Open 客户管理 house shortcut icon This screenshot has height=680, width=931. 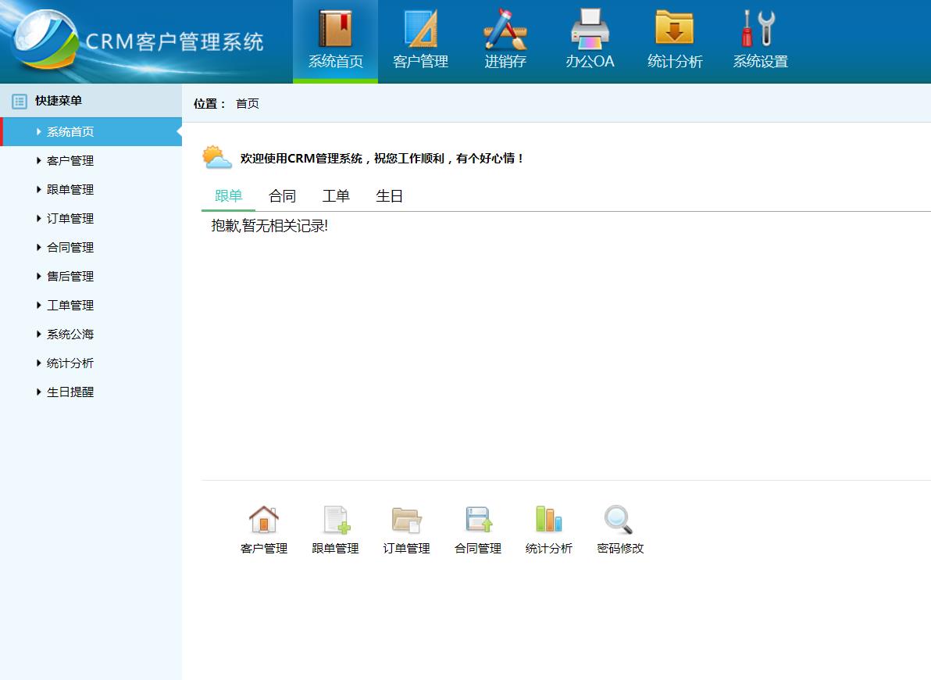[x=264, y=519]
